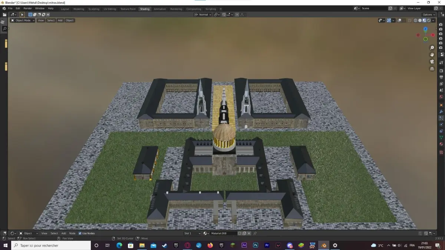The width and height of the screenshot is (445, 250).
Task: Open the node editor Node menu
Action: [72, 233]
